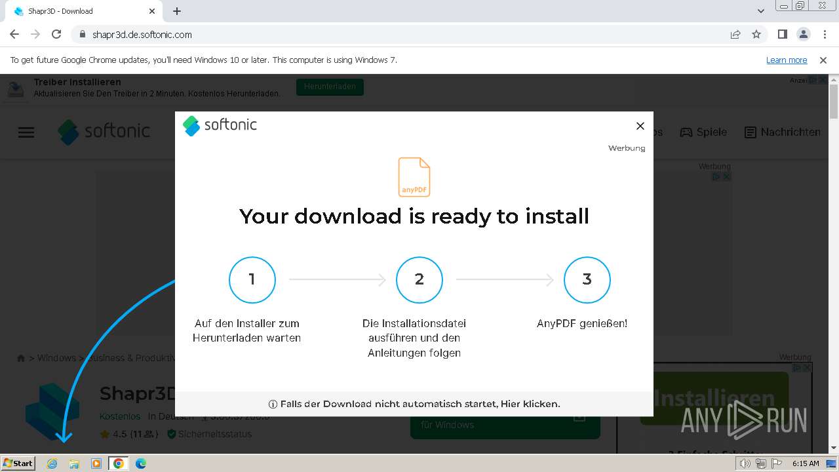Click the Herunterladen ad button

pyautogui.click(x=330, y=87)
